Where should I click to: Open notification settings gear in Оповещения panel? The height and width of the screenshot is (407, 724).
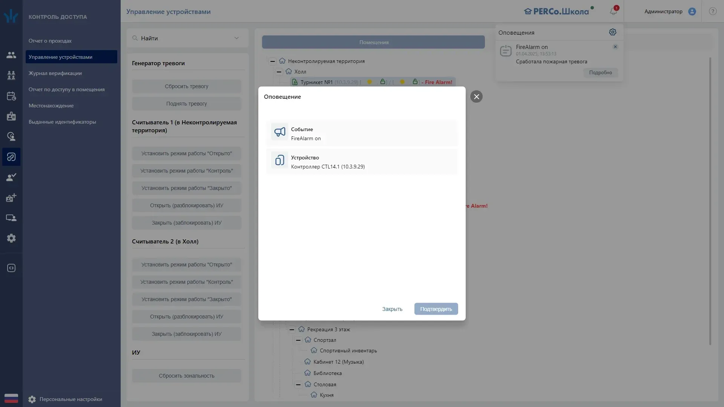click(x=613, y=32)
